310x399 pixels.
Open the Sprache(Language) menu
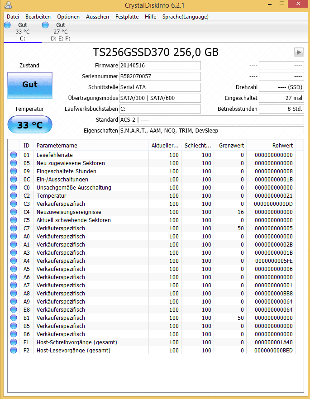pos(185,17)
